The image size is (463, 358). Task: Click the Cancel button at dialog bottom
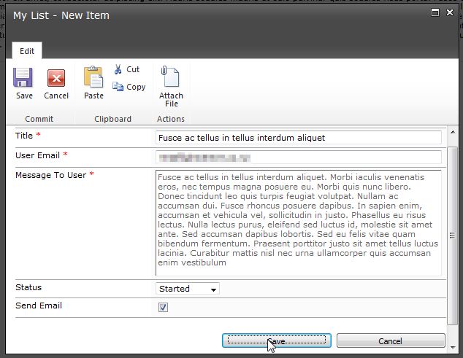(391, 341)
